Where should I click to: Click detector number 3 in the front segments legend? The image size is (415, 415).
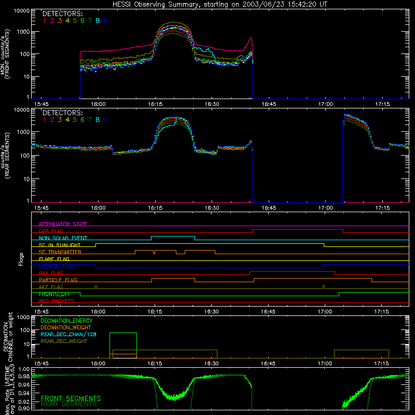60,20
